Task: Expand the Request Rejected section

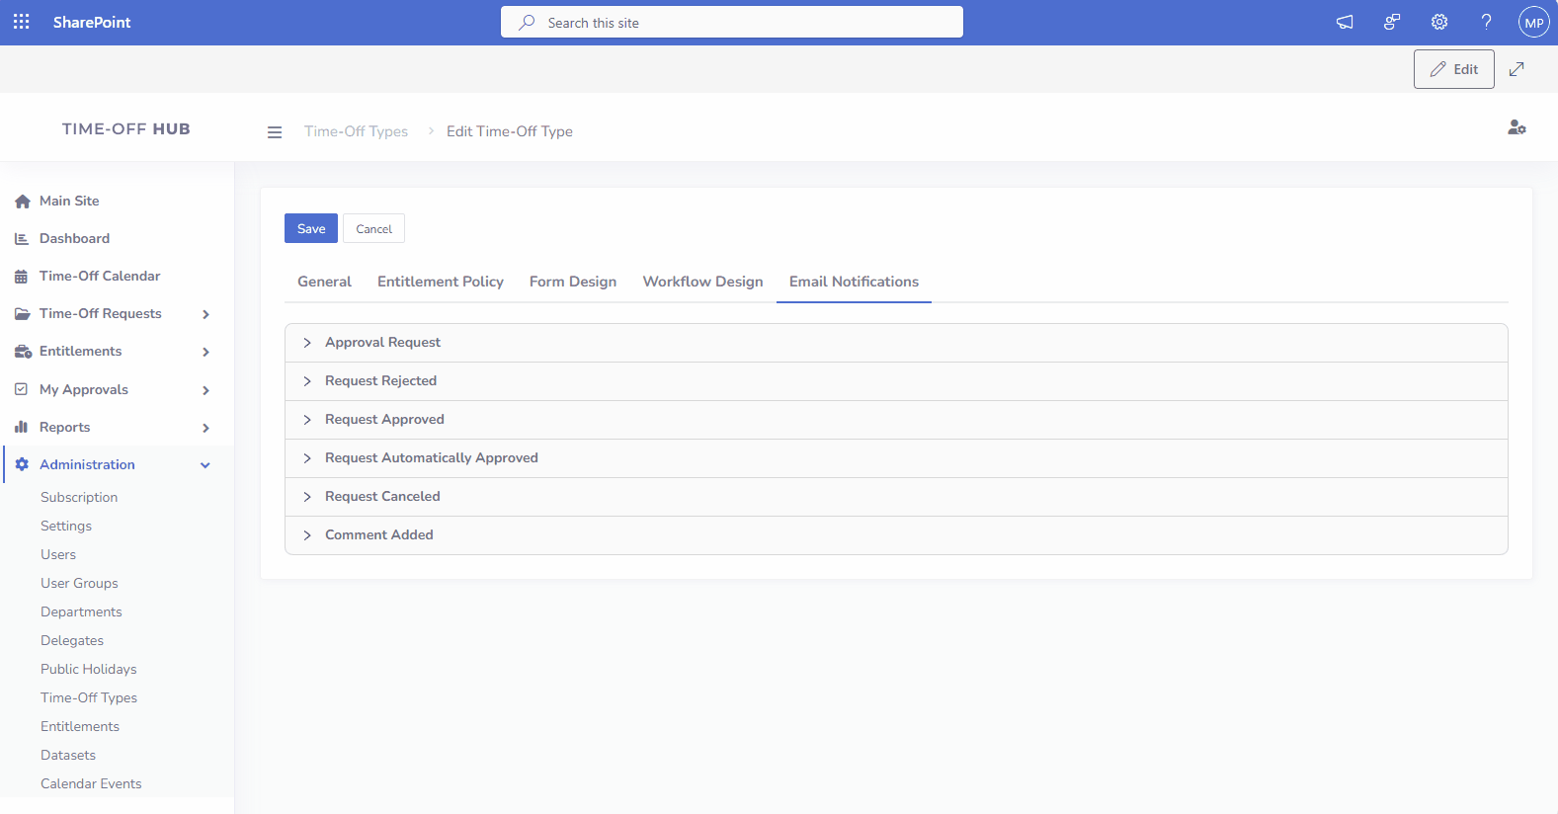Action: pyautogui.click(x=380, y=381)
